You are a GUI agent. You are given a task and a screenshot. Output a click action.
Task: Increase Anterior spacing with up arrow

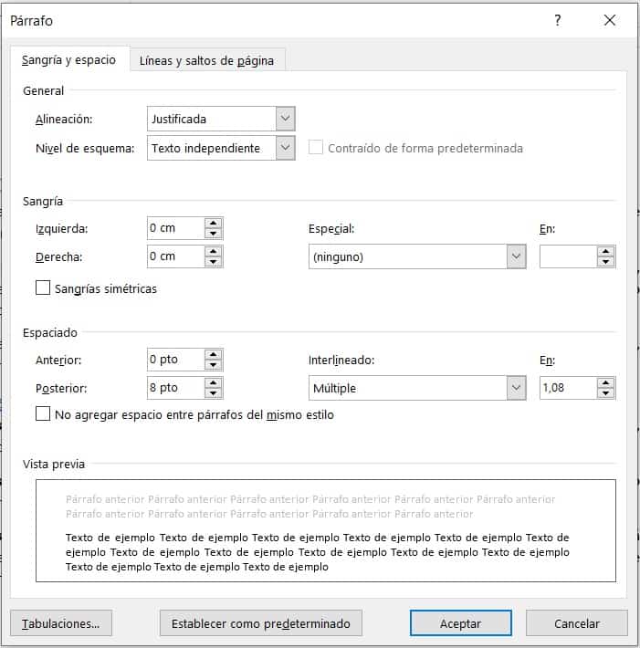click(x=214, y=354)
